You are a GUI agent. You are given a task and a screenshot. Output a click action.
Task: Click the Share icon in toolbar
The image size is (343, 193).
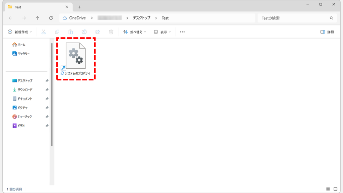point(97,32)
